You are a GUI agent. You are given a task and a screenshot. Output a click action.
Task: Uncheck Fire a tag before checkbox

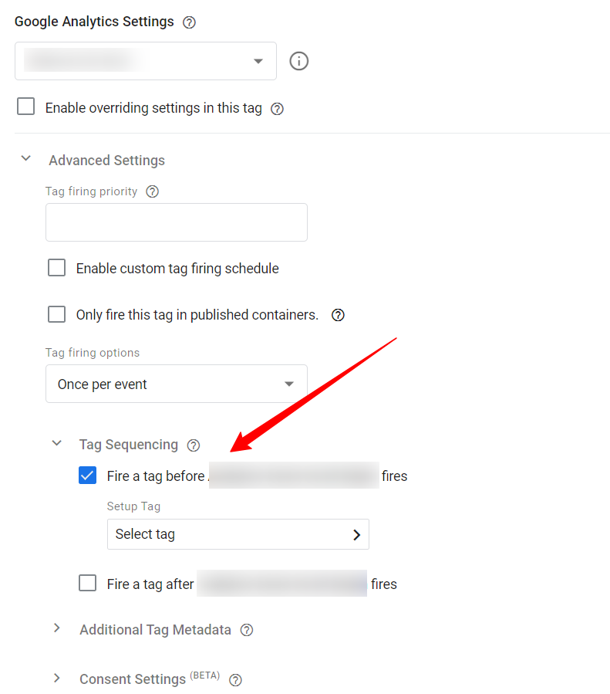pos(87,476)
